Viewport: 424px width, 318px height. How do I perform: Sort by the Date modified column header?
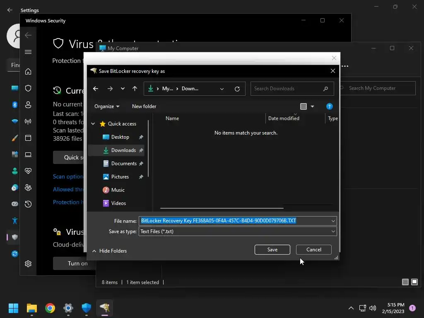[x=284, y=118]
